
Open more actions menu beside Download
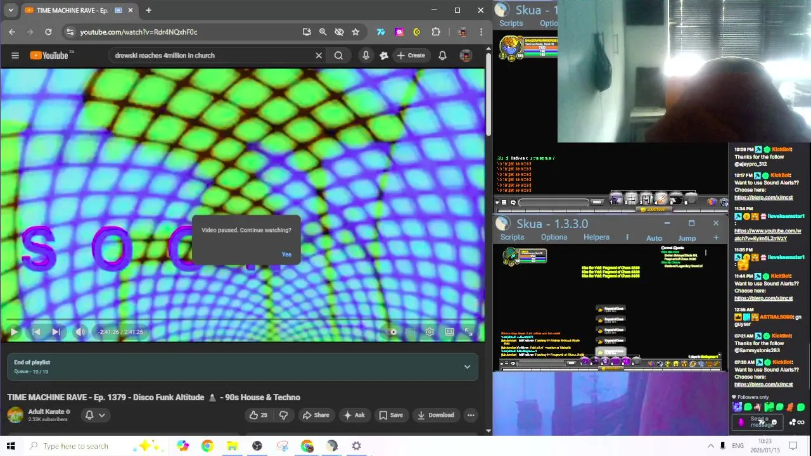click(471, 415)
